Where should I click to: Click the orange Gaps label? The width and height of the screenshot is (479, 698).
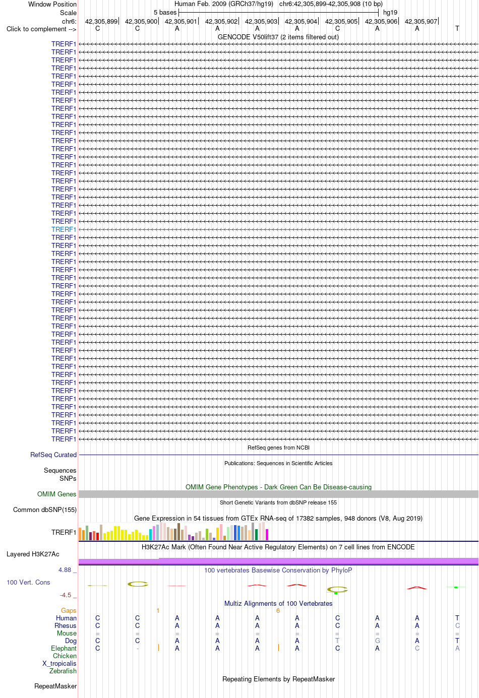coord(69,610)
